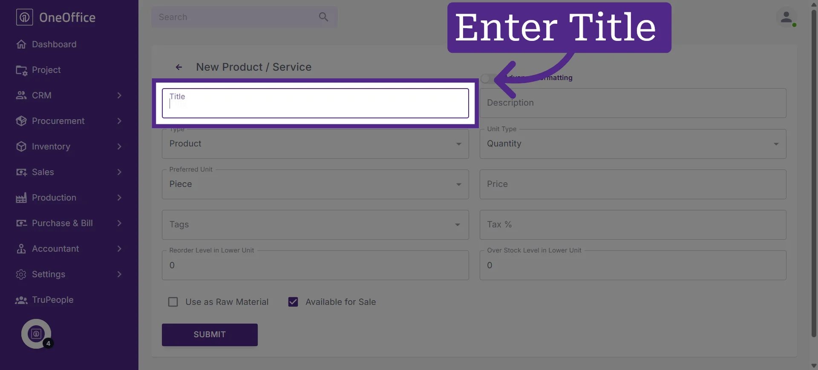Viewport: 818px width, 370px height.
Task: Expand the CRM sidebar menu
Action: [69, 95]
